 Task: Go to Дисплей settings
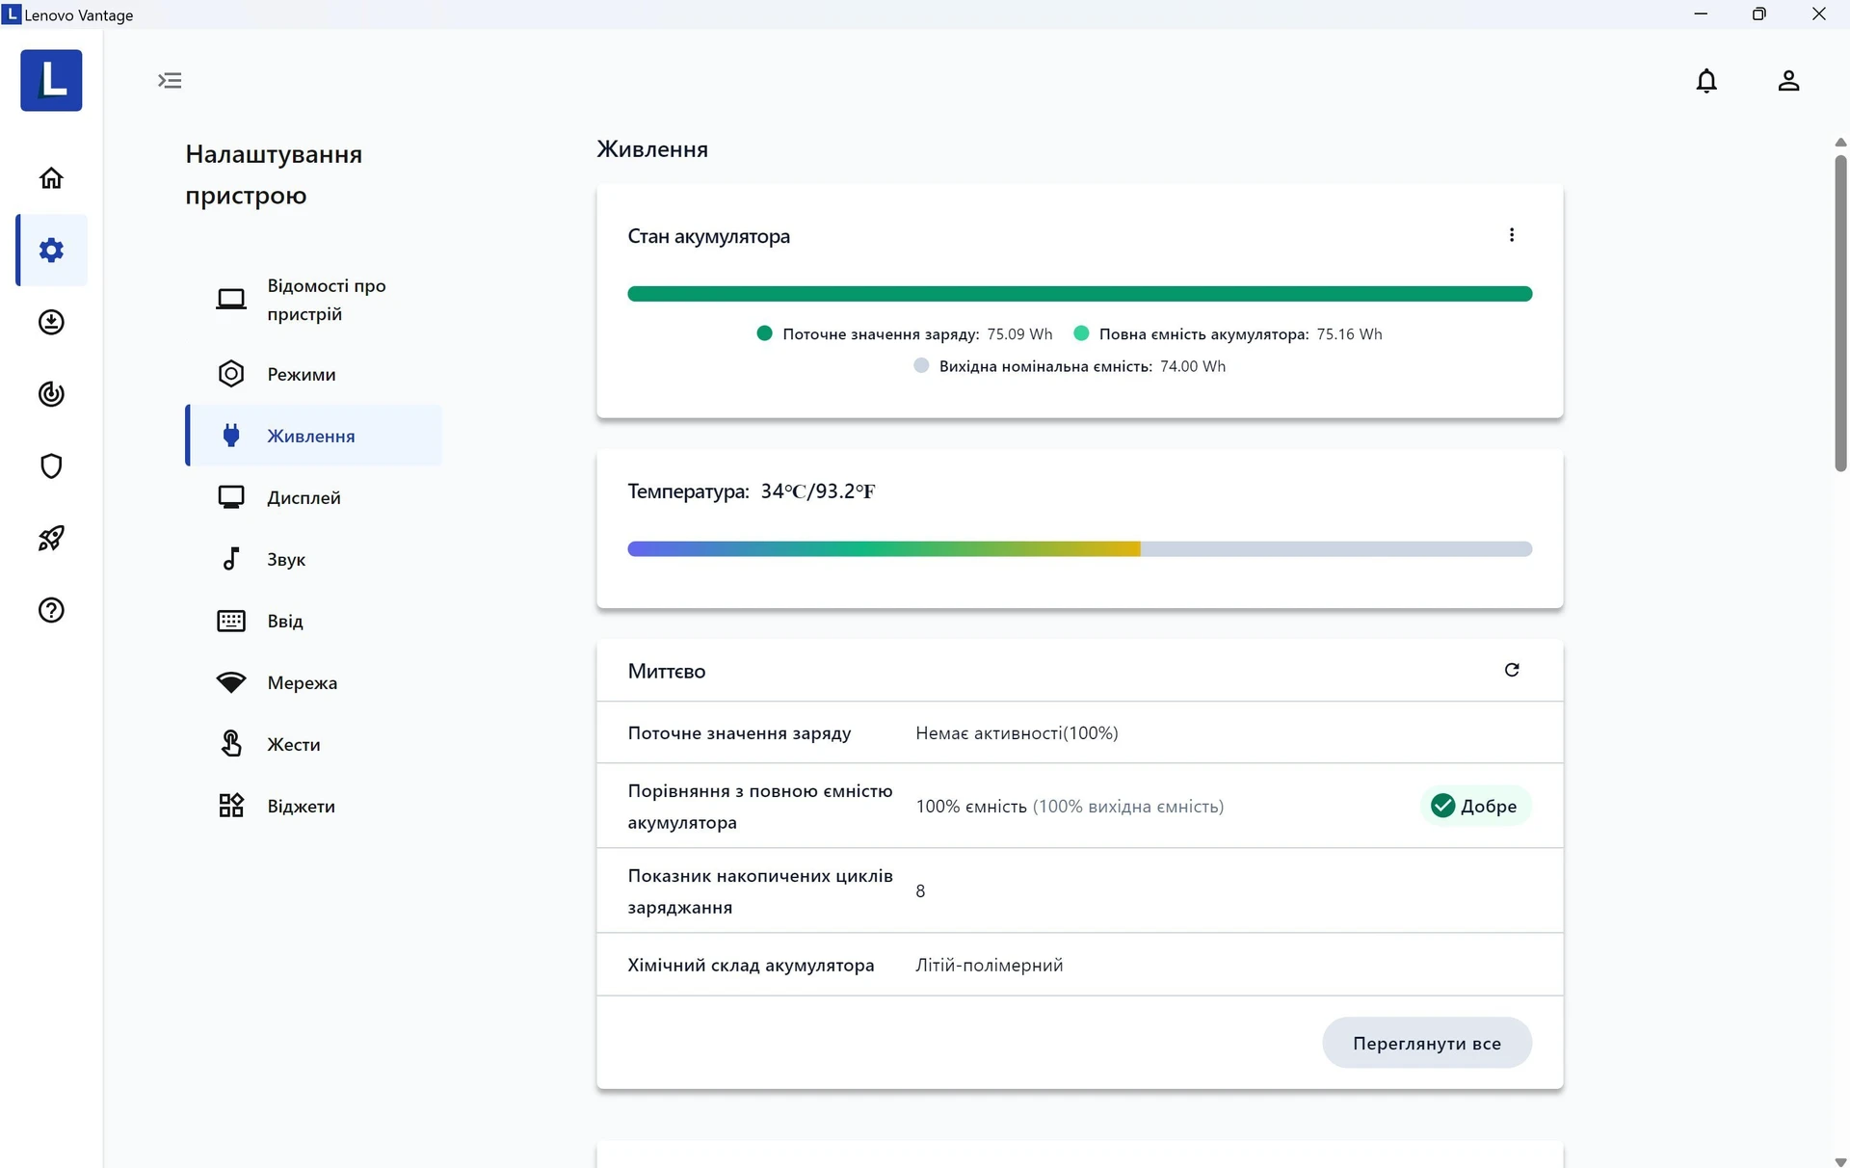click(314, 497)
